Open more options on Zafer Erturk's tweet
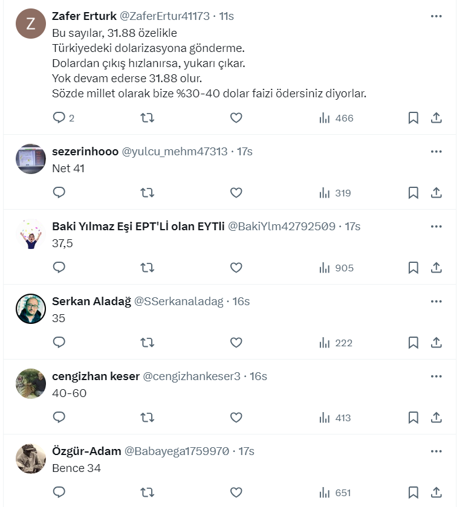This screenshot has width=468, height=507. (x=436, y=16)
